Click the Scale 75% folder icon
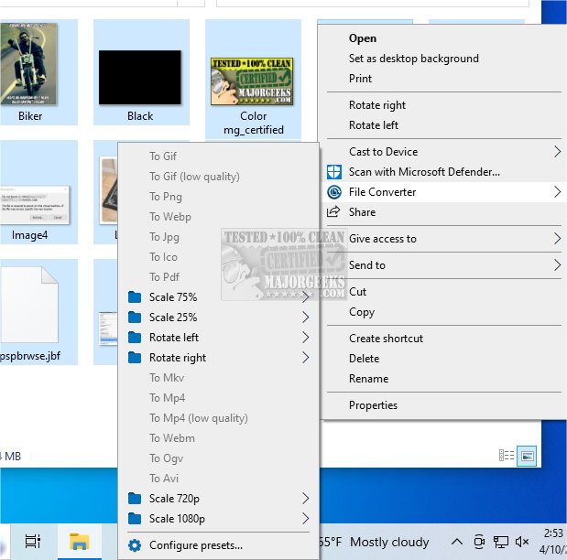Viewport: 567px width, 560px height. [x=135, y=297]
